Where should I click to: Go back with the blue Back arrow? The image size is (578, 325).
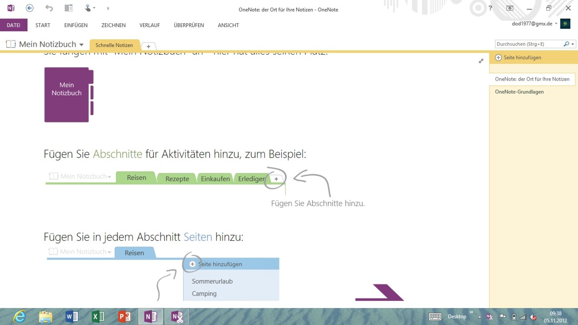pyautogui.click(x=29, y=8)
